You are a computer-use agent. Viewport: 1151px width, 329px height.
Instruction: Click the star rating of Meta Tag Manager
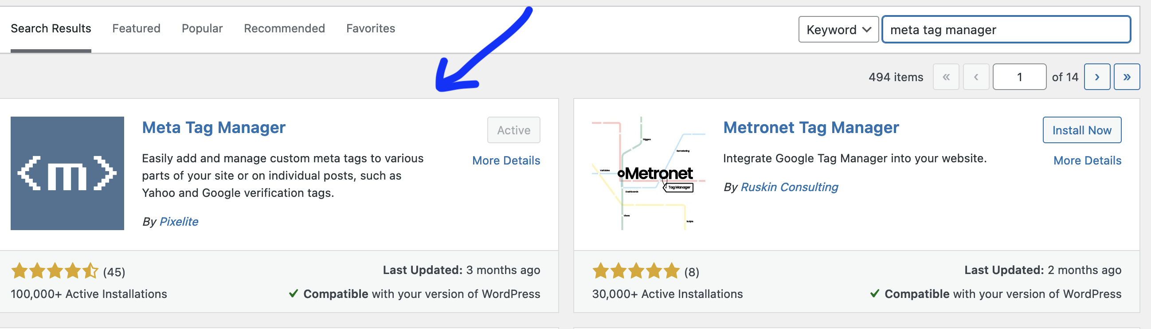tap(55, 271)
